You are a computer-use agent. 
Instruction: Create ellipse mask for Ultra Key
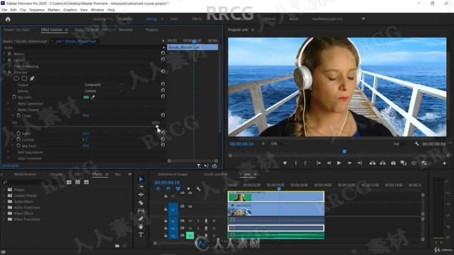tap(16, 79)
